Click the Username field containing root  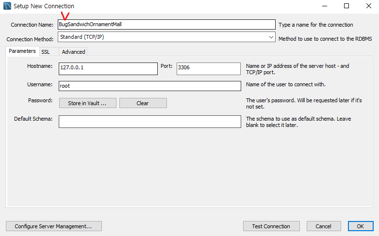click(150, 86)
